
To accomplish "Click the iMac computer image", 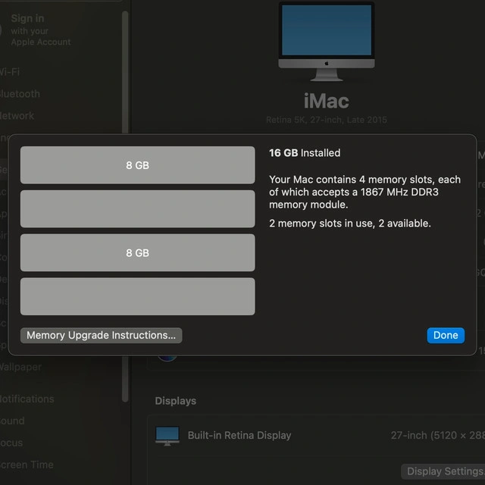I will click(x=326, y=39).
